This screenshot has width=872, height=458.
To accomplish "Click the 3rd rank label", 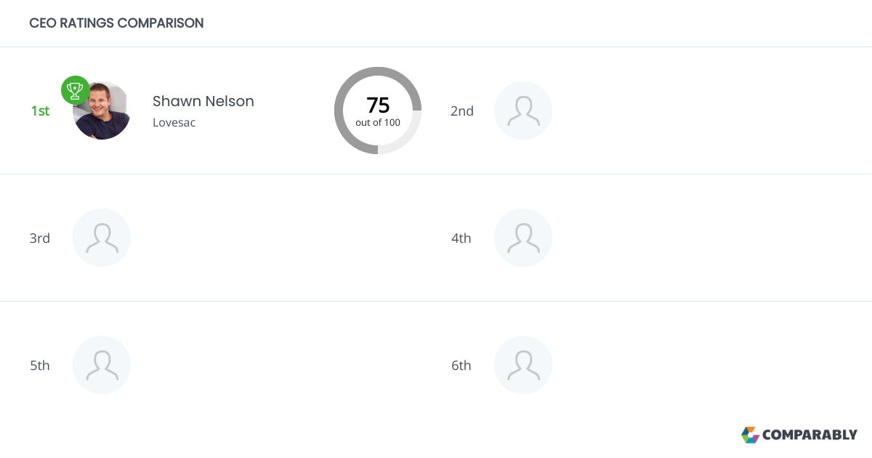I will (40, 238).
